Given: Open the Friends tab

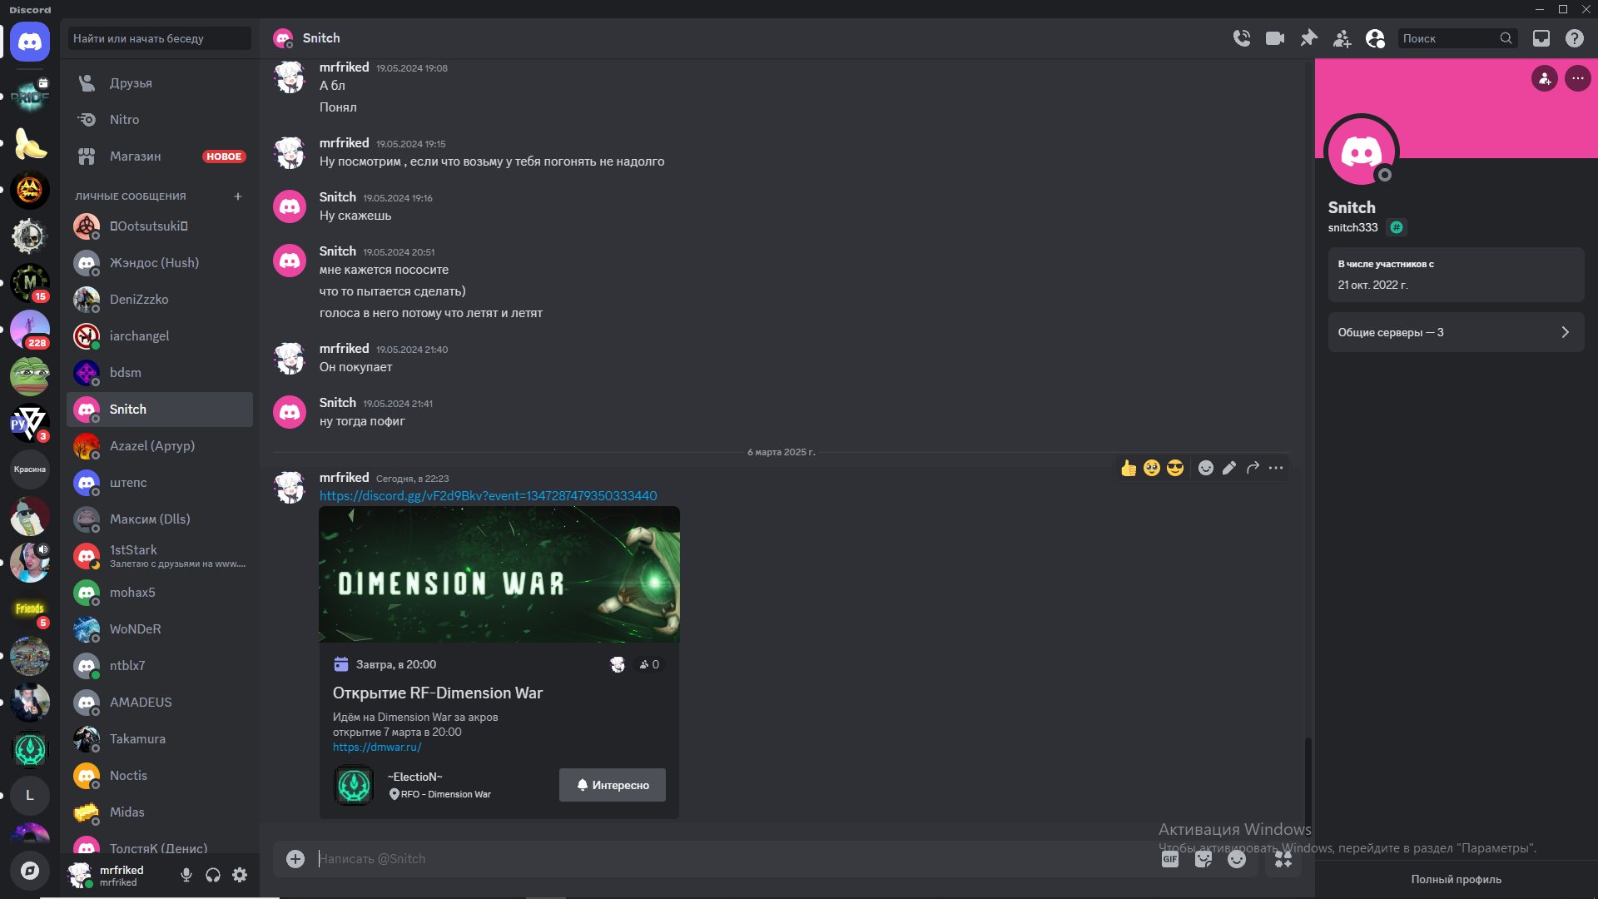Looking at the screenshot, I should point(160,83).
